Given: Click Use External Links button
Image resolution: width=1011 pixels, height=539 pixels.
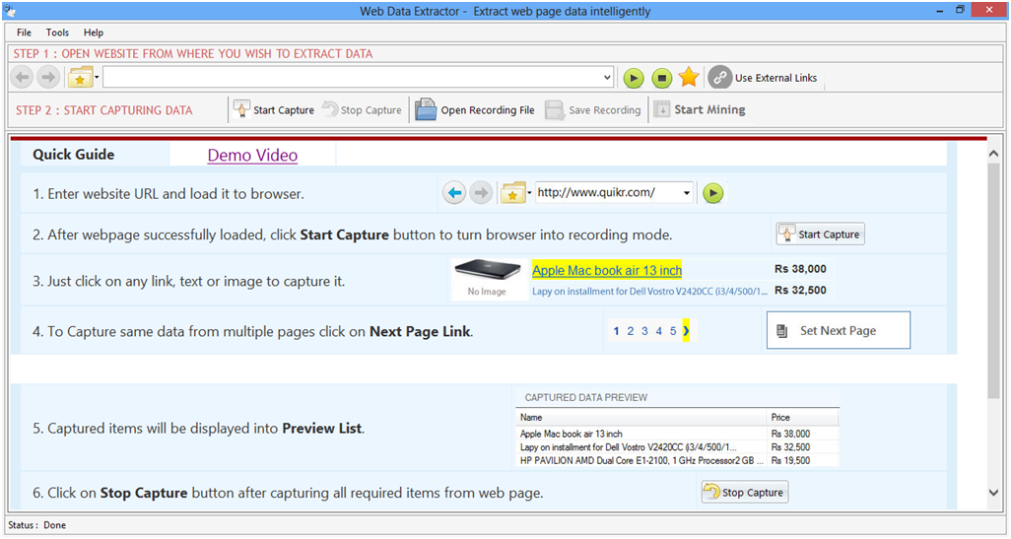Looking at the screenshot, I should click(x=763, y=78).
